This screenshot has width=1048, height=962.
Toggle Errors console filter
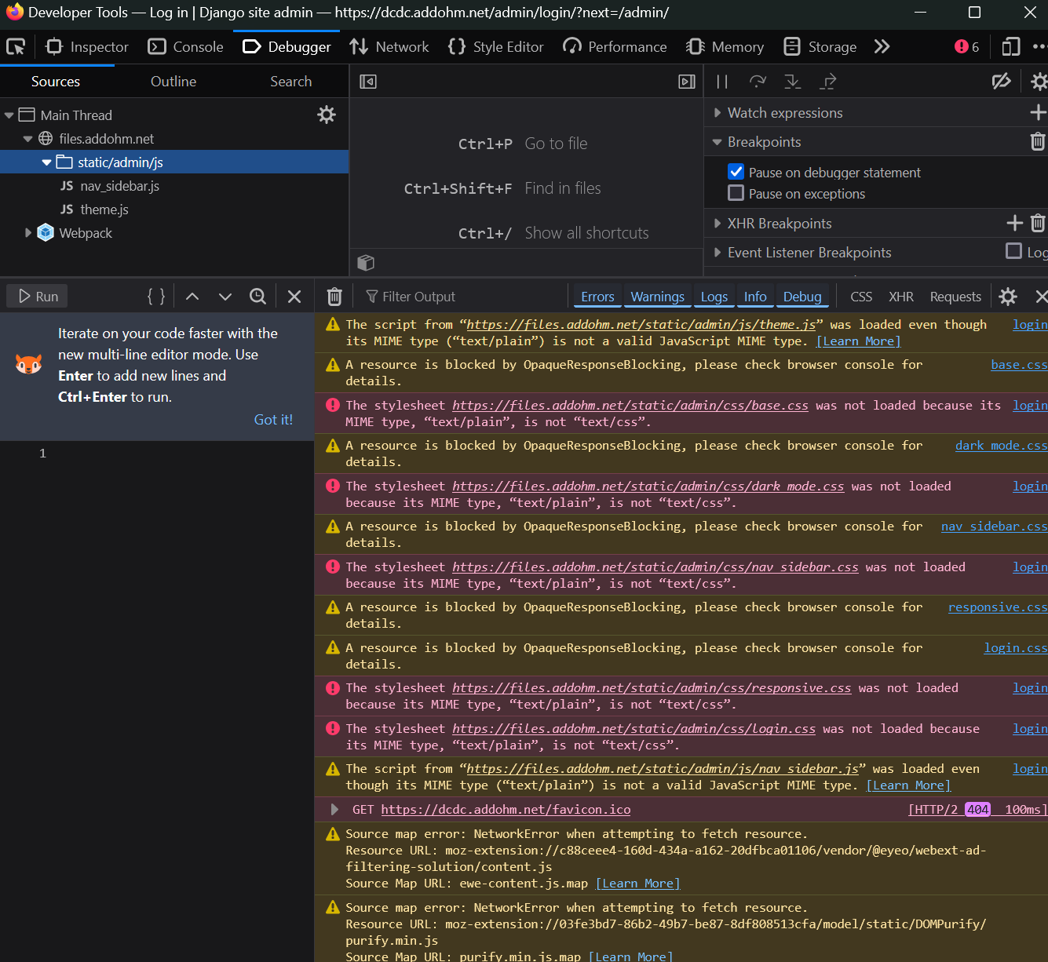point(597,297)
